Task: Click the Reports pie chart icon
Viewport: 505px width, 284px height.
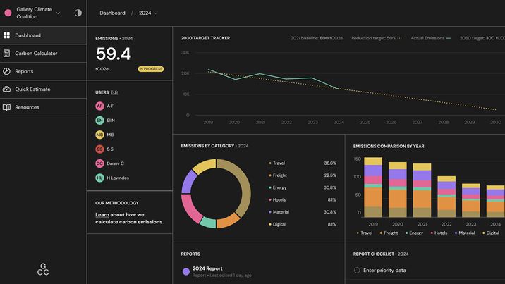Action: click(x=7, y=71)
